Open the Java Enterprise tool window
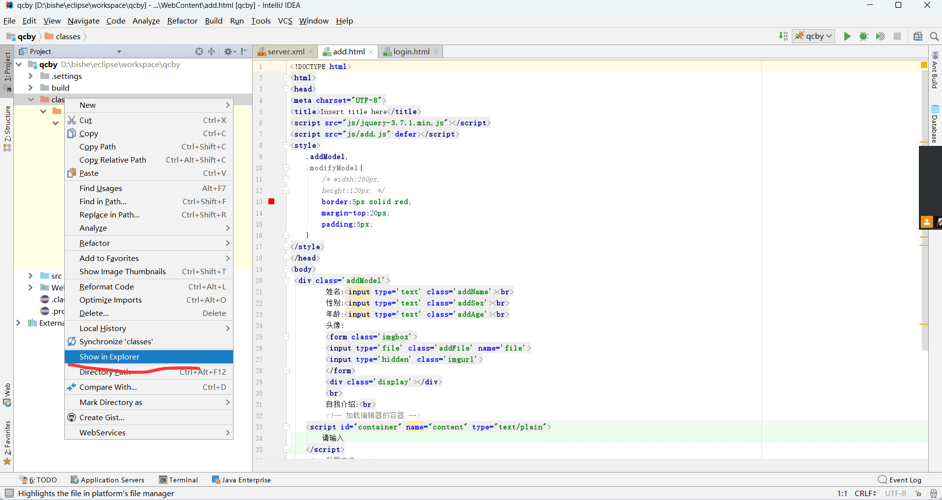Image resolution: width=942 pixels, height=500 pixels. [241, 480]
